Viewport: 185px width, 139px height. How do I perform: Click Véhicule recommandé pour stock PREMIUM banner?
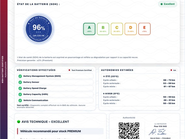tap(60, 131)
